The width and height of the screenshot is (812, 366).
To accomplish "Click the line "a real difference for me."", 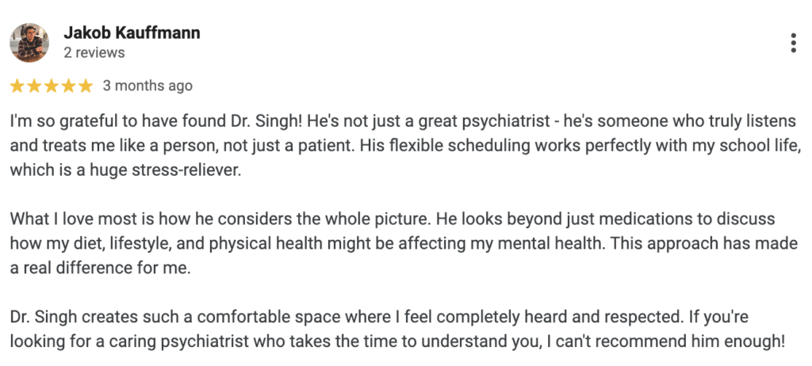I will (x=101, y=268).
